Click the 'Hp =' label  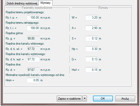[75, 49]
